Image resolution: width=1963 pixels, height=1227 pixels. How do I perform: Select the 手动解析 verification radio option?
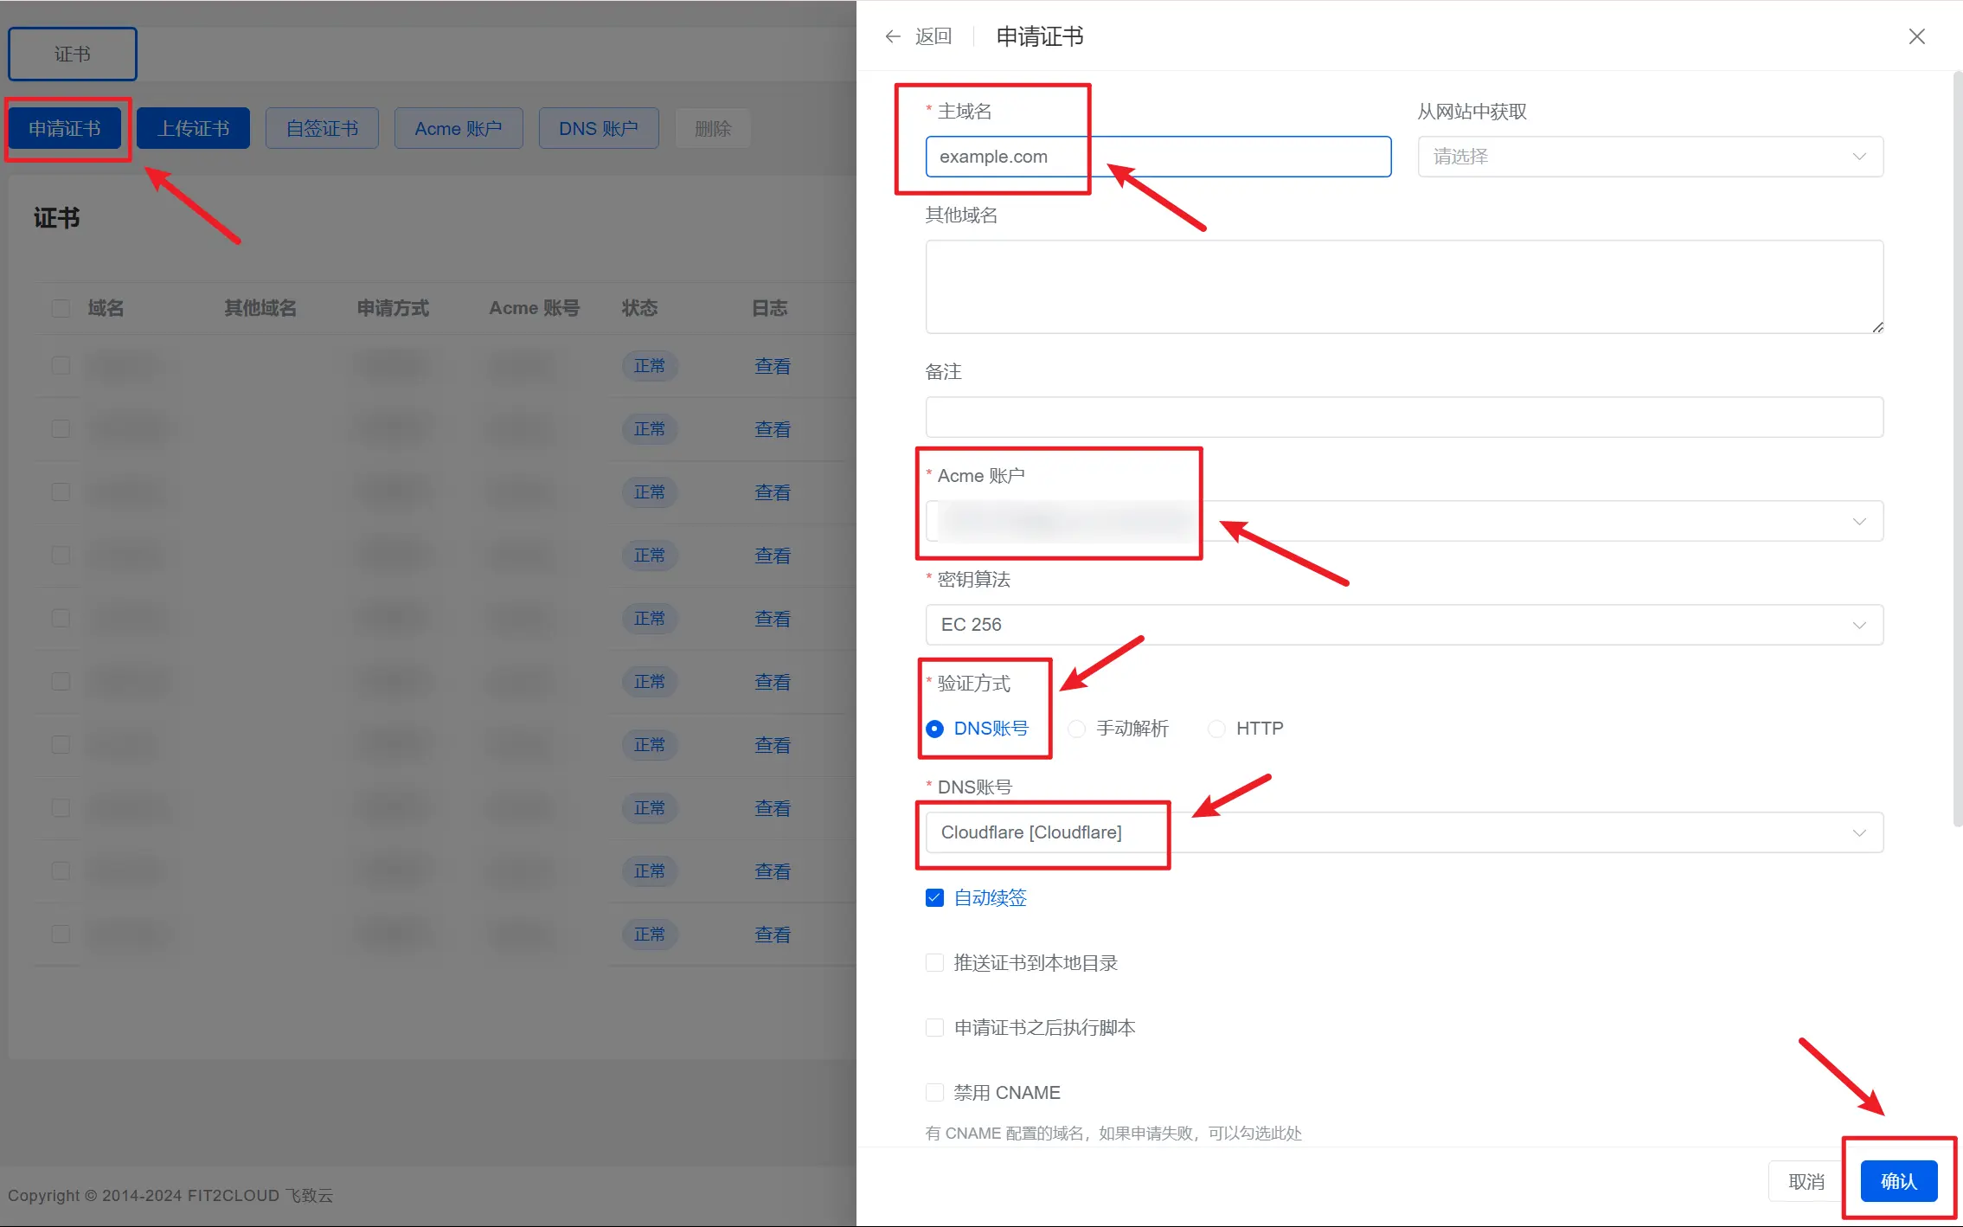pyautogui.click(x=1077, y=729)
